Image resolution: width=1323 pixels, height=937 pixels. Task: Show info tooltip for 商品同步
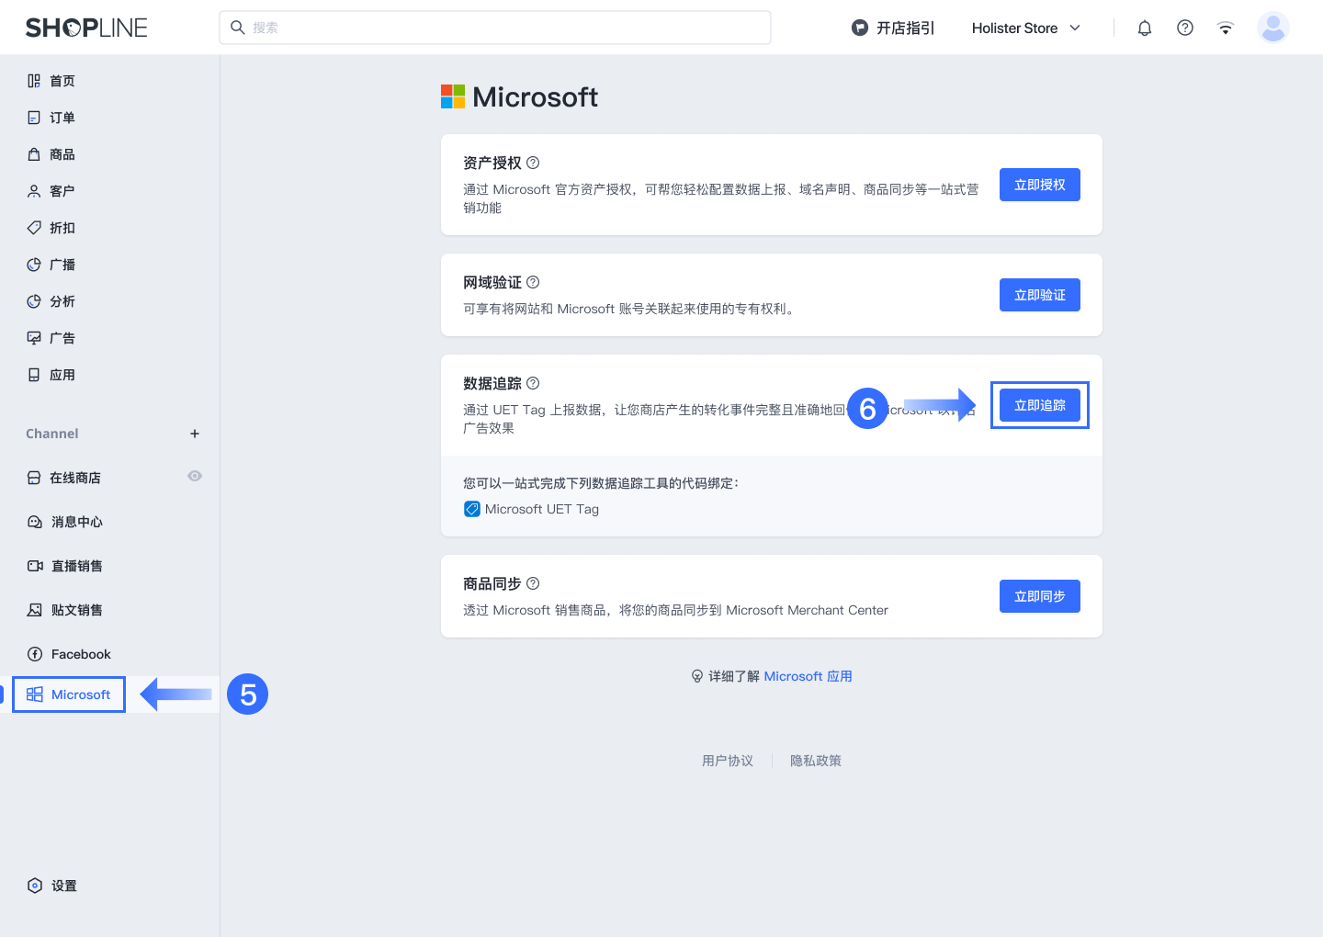pyautogui.click(x=533, y=583)
